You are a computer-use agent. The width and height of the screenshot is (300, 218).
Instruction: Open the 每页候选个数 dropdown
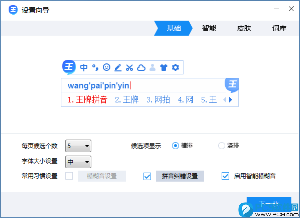[x=78, y=146]
